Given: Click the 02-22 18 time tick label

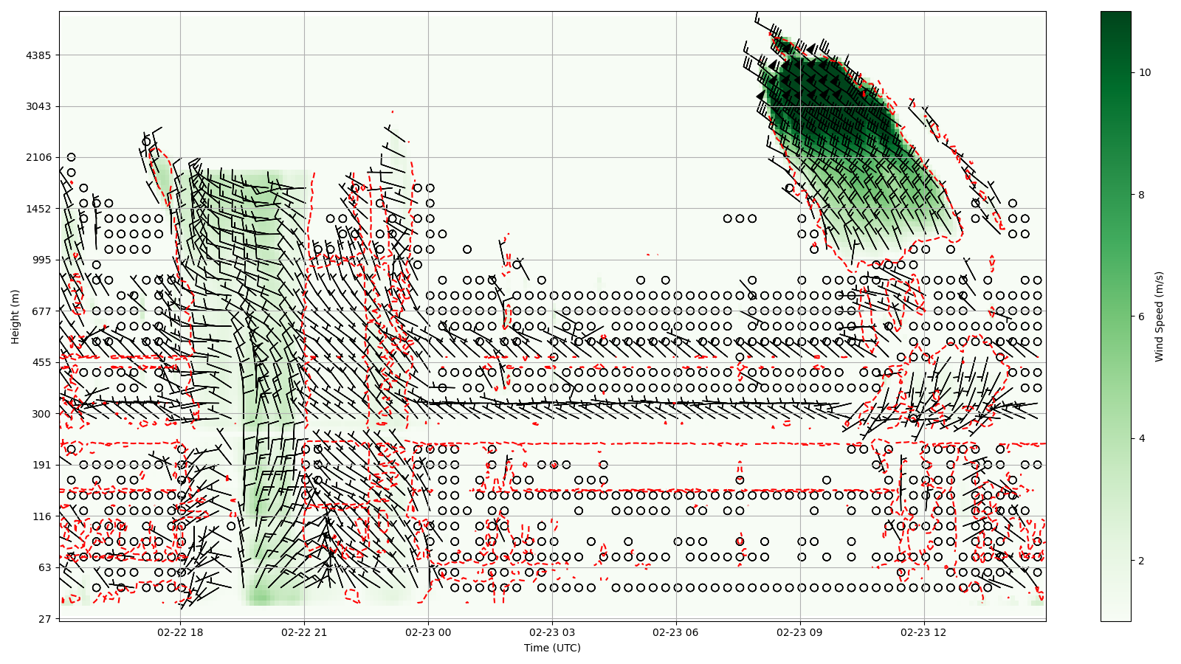Looking at the screenshot, I should pyautogui.click(x=180, y=632).
